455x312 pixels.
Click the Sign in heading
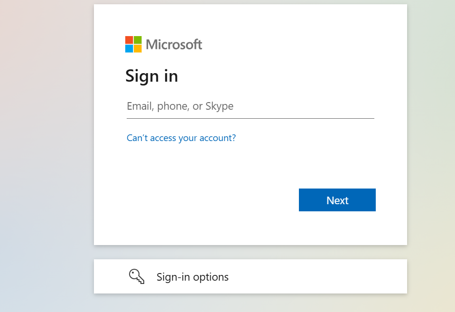(152, 76)
